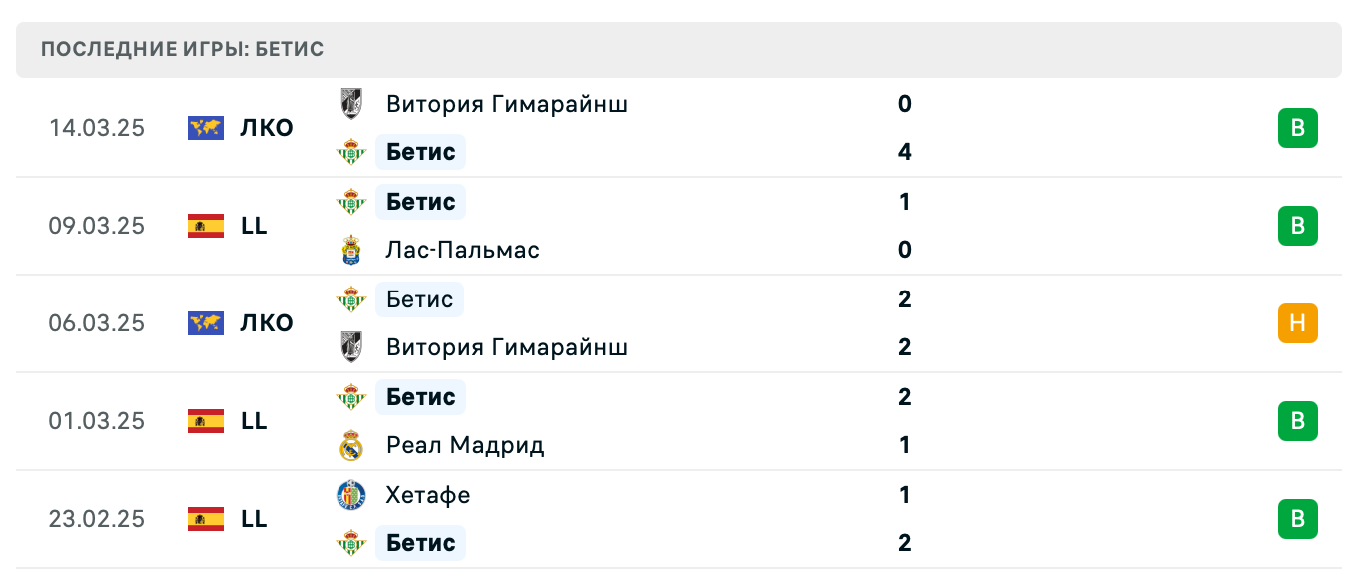Click the В badge on the Getafe match row

click(1298, 519)
